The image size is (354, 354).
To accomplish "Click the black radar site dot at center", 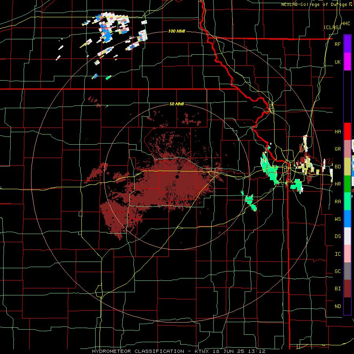I will tap(177, 177).
